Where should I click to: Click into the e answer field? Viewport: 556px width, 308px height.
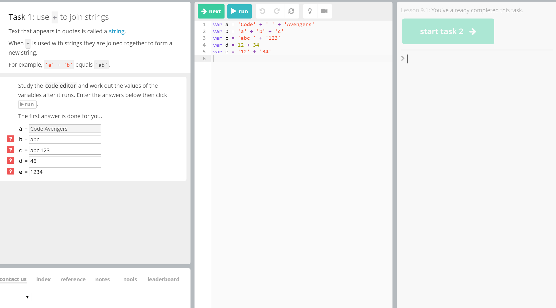pyautogui.click(x=65, y=172)
